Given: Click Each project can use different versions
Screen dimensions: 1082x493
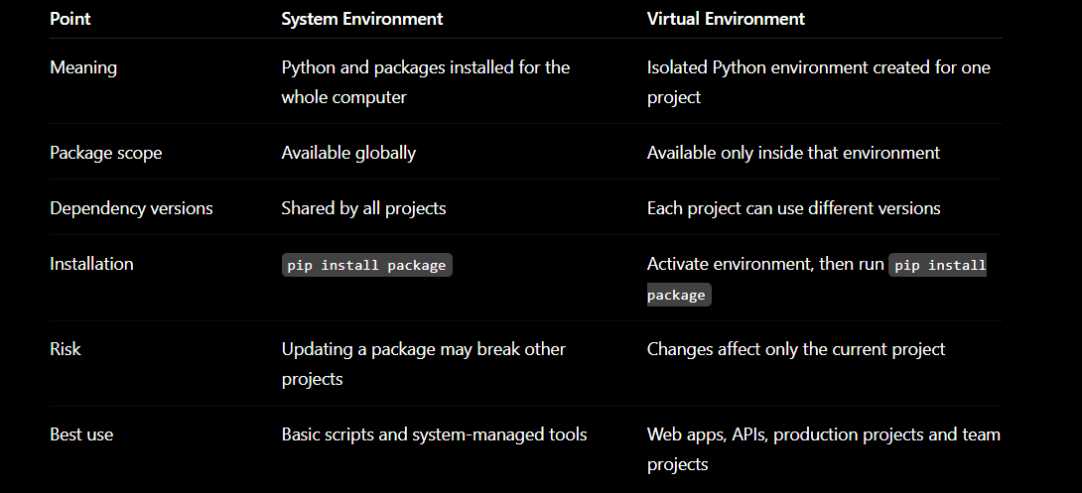Looking at the screenshot, I should pos(793,208).
